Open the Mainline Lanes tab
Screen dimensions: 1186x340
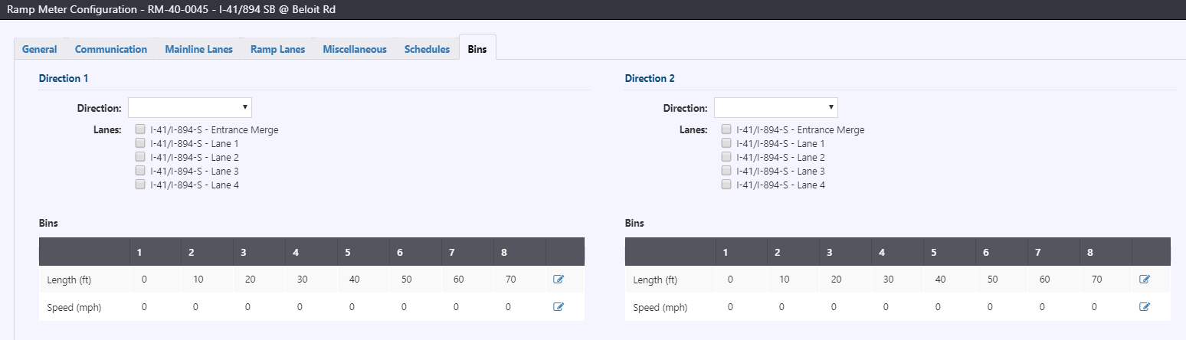pos(198,49)
